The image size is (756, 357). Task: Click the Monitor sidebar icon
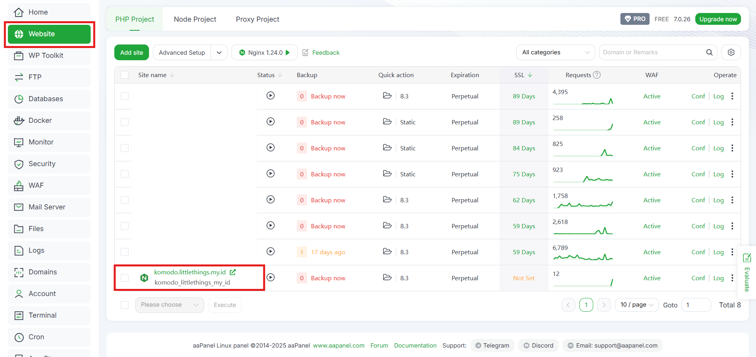(19, 142)
